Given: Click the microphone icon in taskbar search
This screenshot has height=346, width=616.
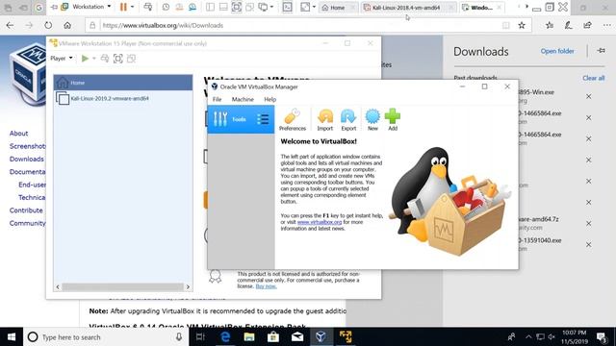Looking at the screenshot, I should tap(179, 337).
